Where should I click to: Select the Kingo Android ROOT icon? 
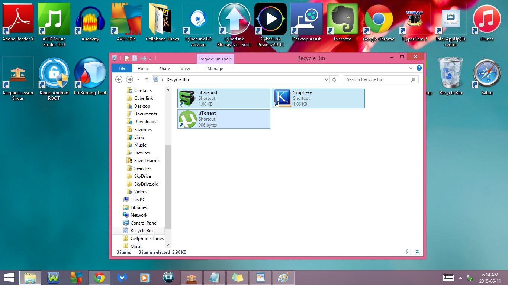coord(54,79)
